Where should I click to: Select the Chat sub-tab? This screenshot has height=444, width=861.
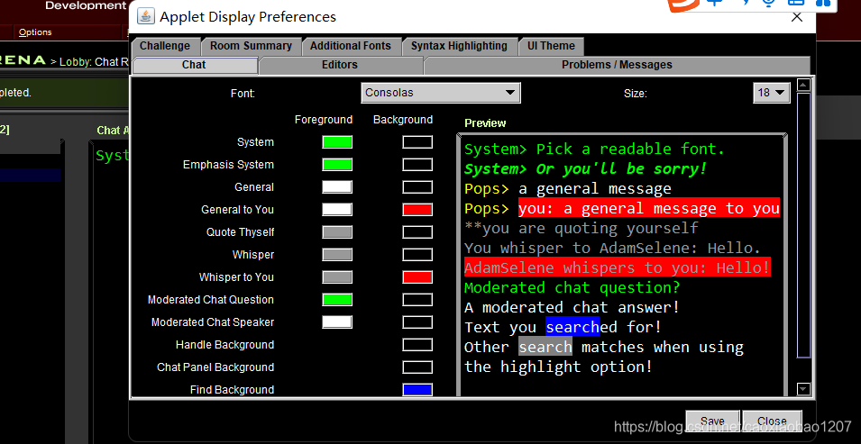[x=194, y=65]
